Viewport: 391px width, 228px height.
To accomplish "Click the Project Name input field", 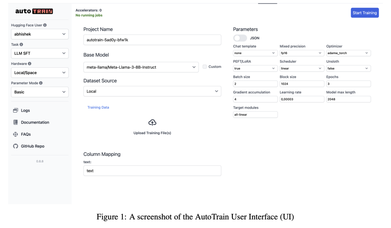I will (x=152, y=40).
